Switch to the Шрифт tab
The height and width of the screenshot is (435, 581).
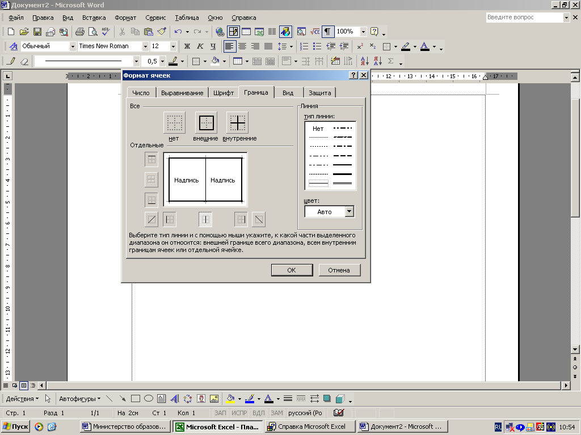pos(224,93)
